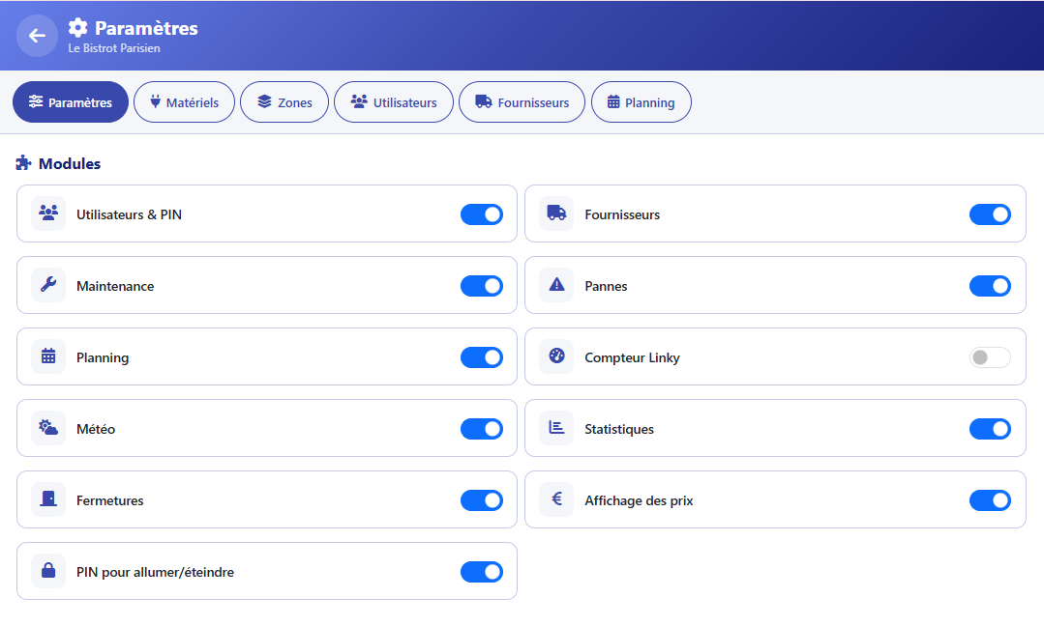The width and height of the screenshot is (1044, 626).
Task: Click the euro icon for Affichage des prix
Action: 556,499
